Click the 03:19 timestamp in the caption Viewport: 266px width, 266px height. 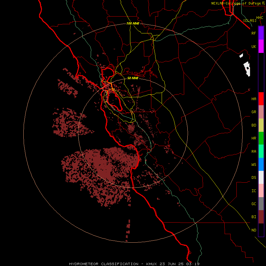(193, 264)
